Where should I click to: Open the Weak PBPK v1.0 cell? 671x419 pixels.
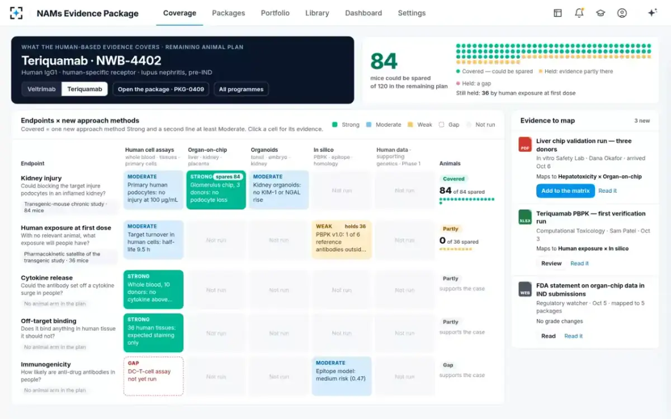(342, 240)
